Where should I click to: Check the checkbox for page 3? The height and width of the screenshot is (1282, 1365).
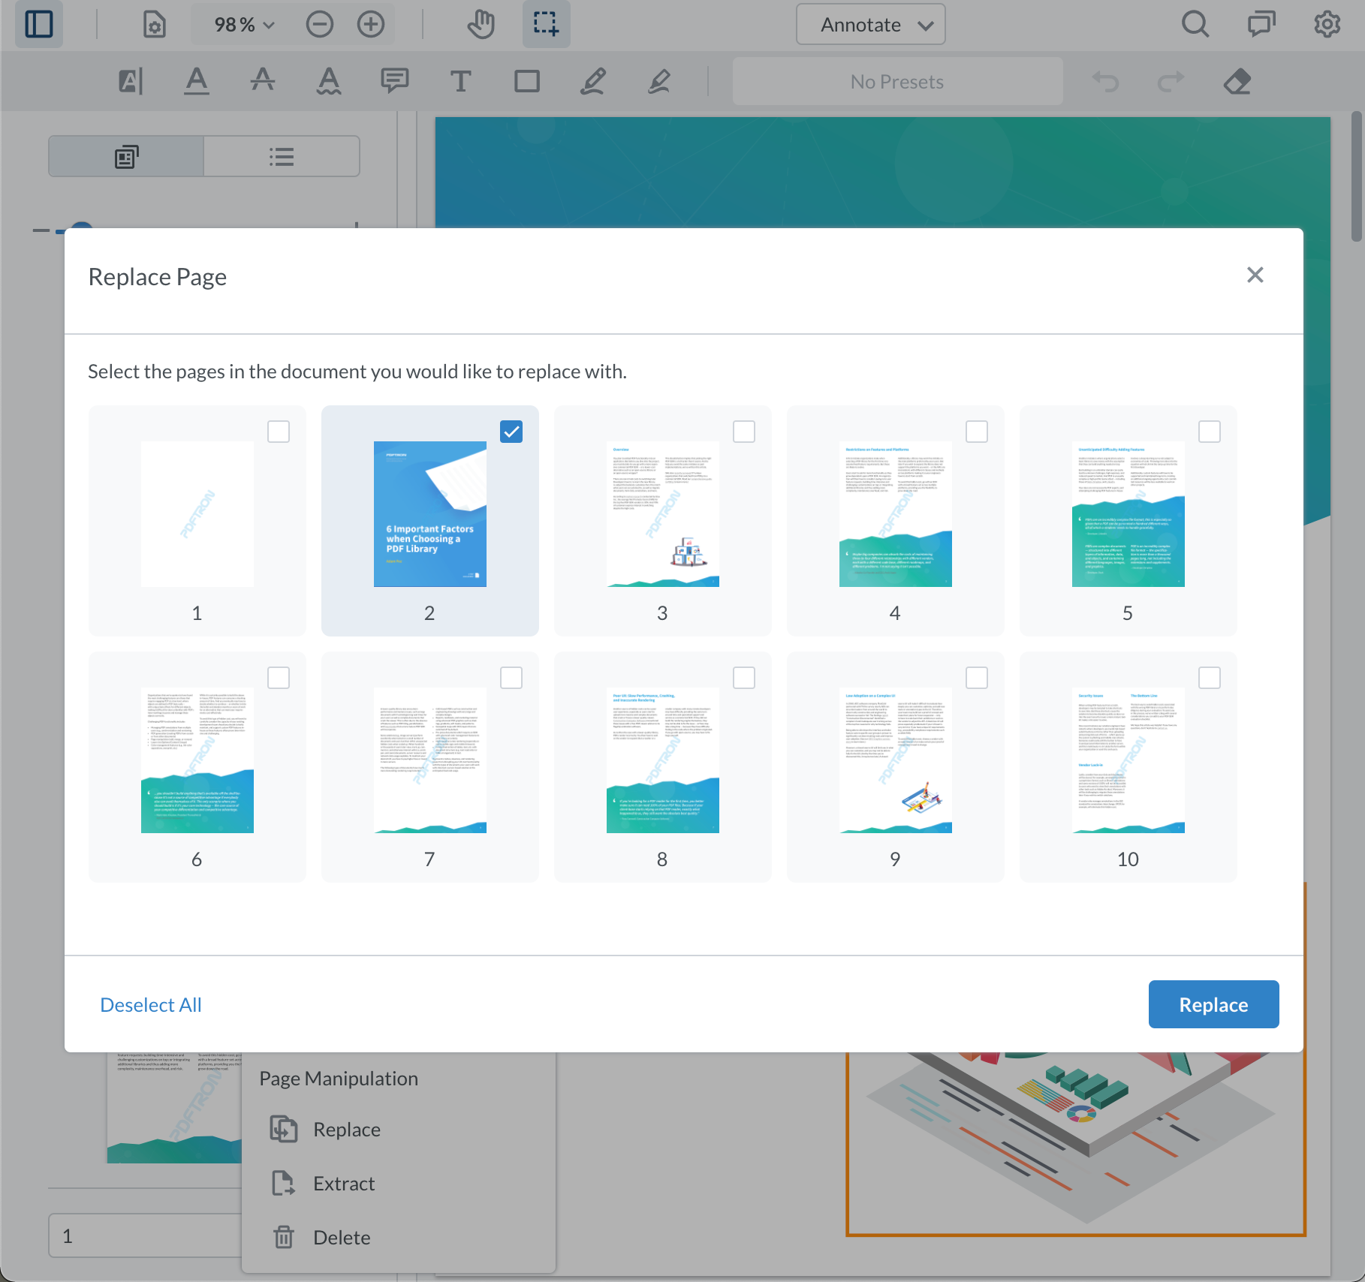coord(744,432)
